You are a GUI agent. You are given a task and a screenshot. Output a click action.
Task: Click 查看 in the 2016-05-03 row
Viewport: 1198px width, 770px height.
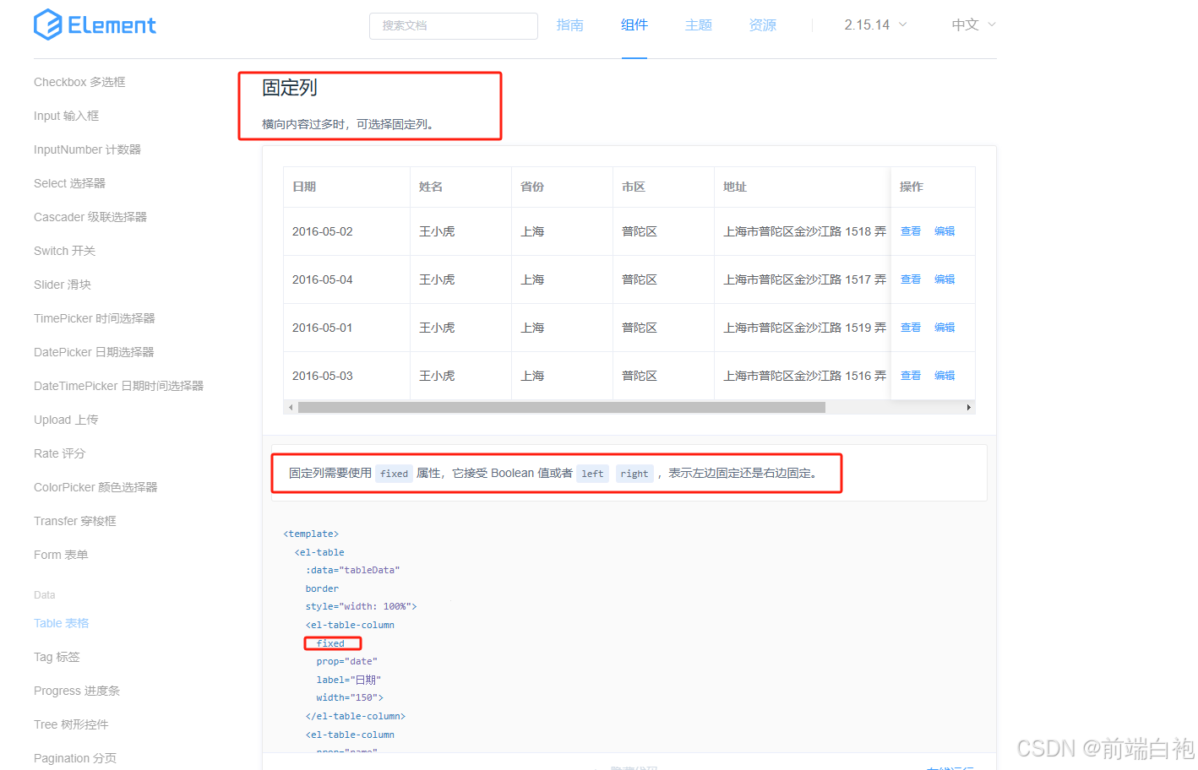(911, 376)
